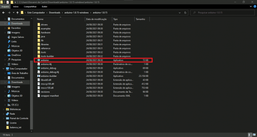This screenshot has width=257, height=137.
Task: Select the libraries folder icon
Action: 39,44
